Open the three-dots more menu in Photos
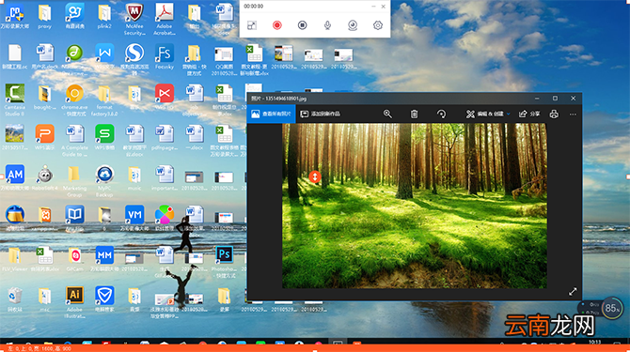This screenshot has height=352, width=630. [x=573, y=115]
